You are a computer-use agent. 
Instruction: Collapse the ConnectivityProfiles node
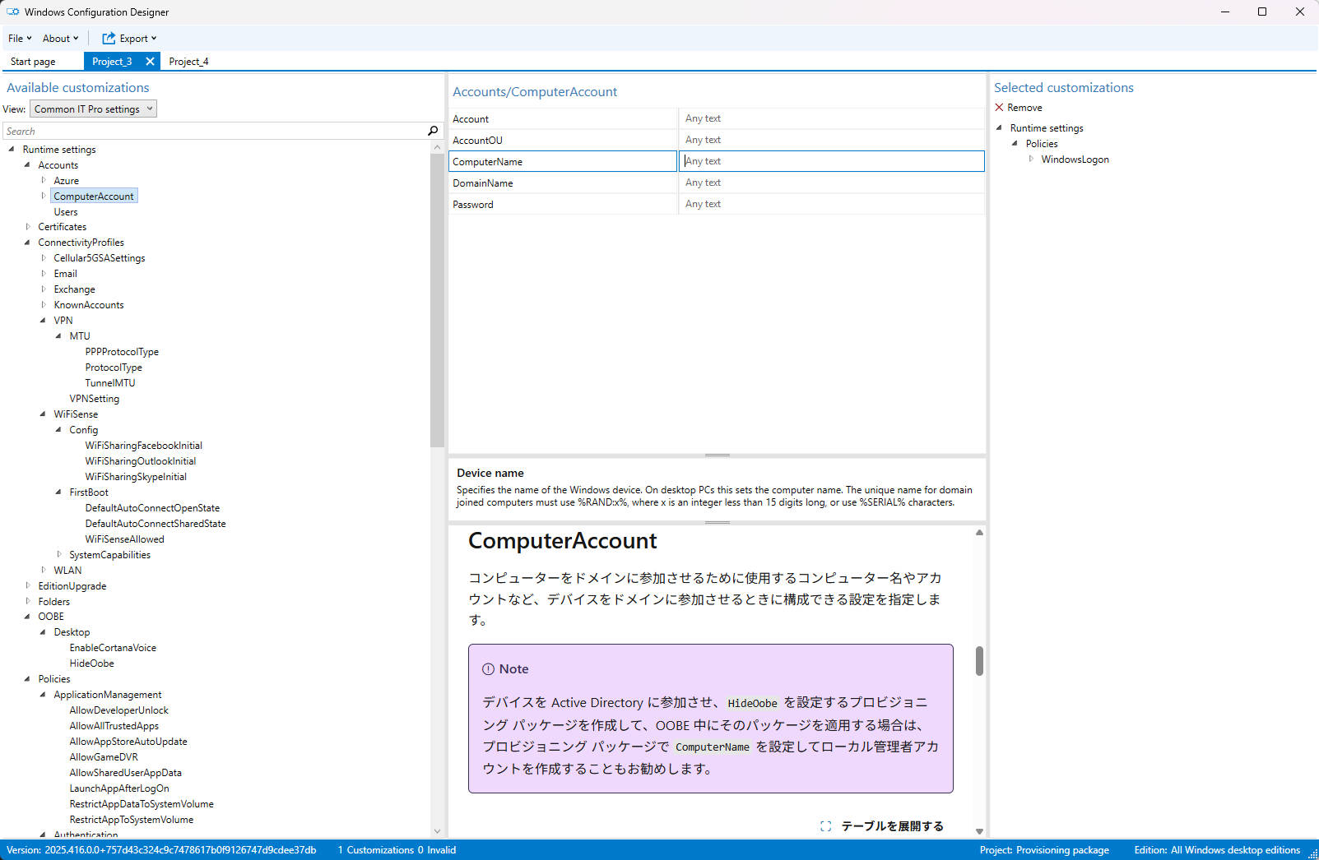click(x=28, y=242)
